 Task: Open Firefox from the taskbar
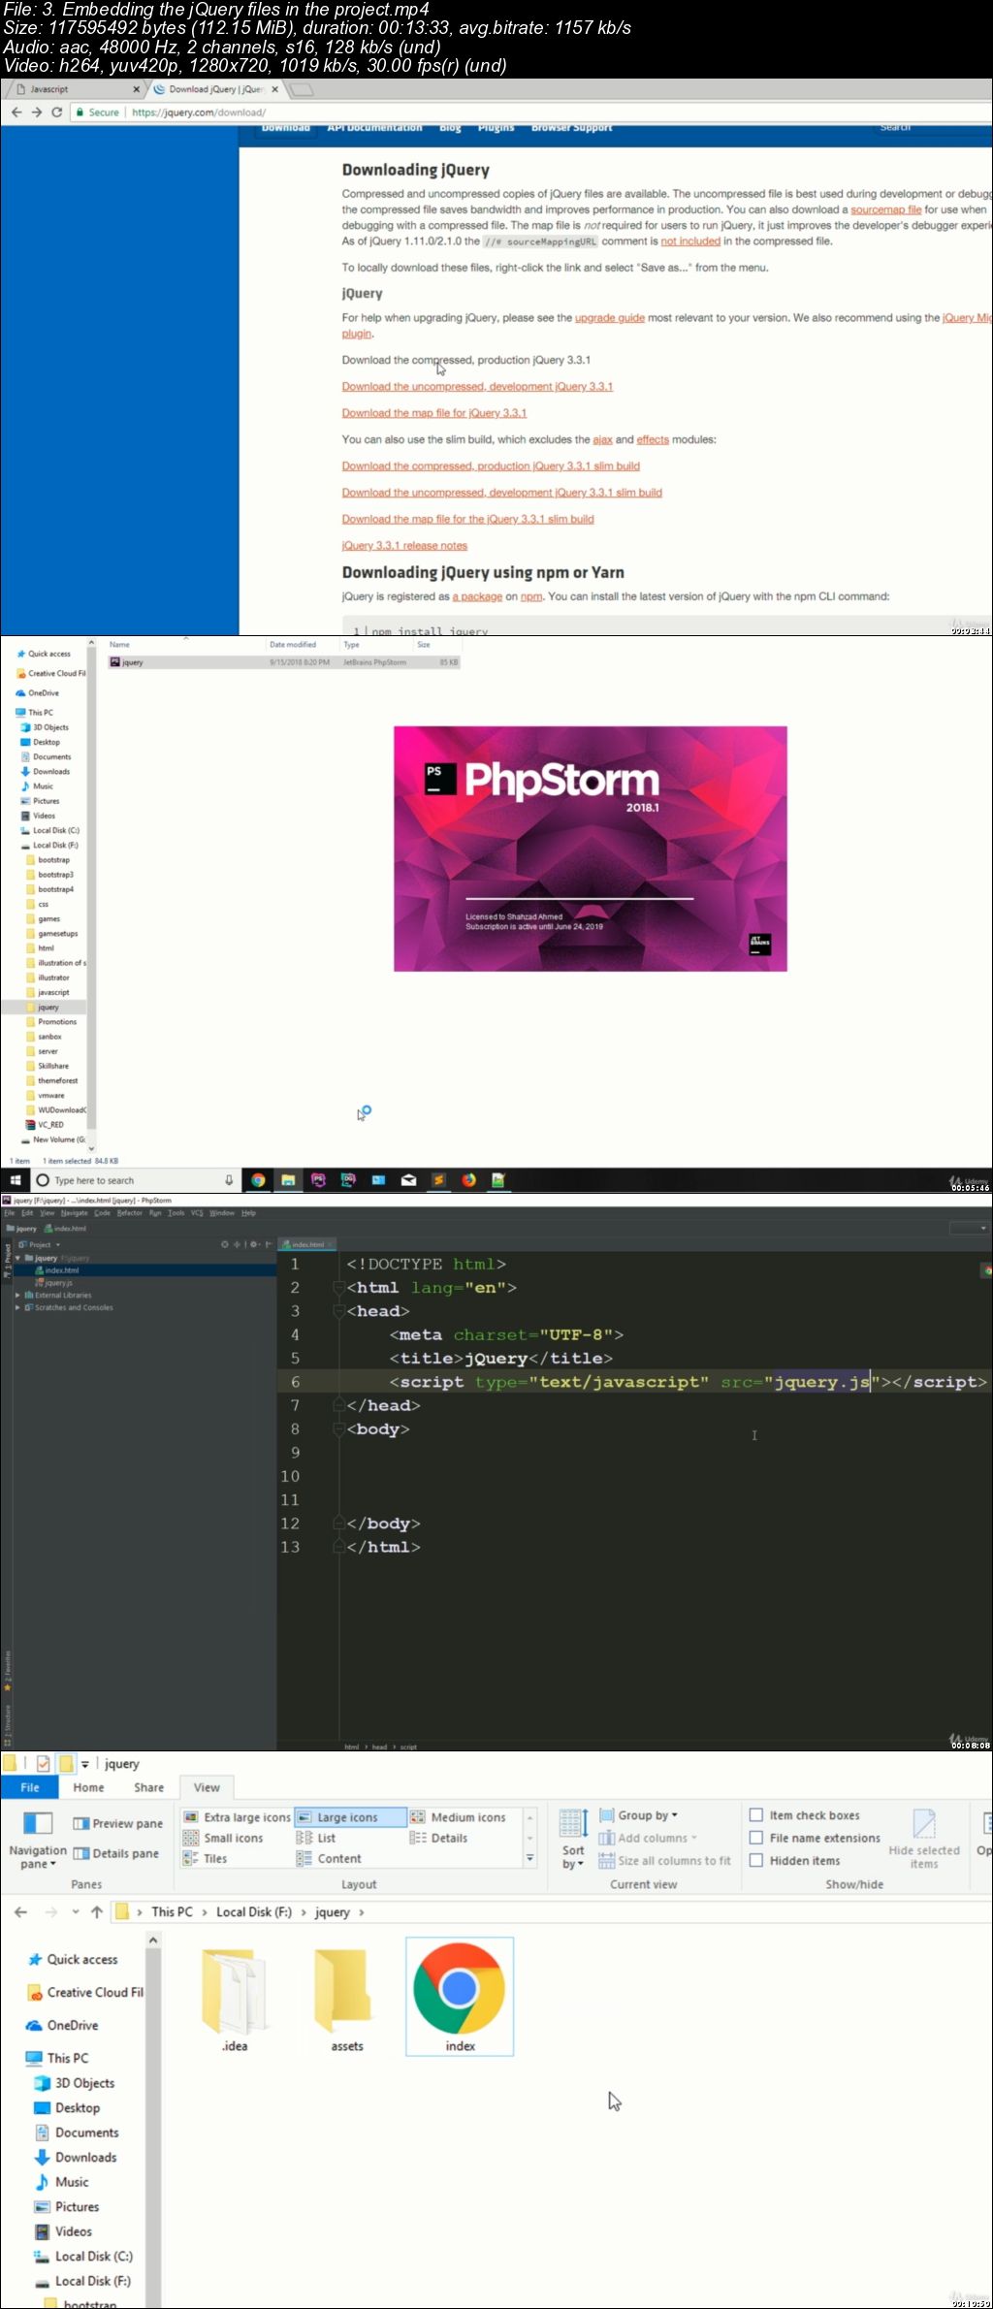(x=468, y=1180)
